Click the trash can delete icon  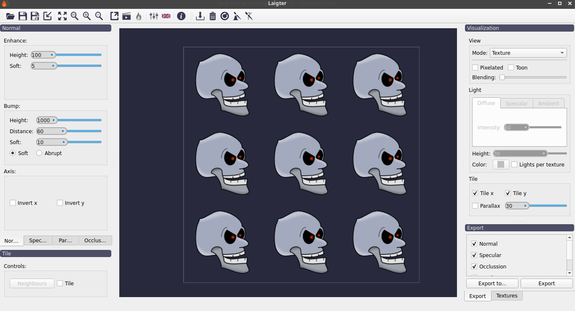212,16
